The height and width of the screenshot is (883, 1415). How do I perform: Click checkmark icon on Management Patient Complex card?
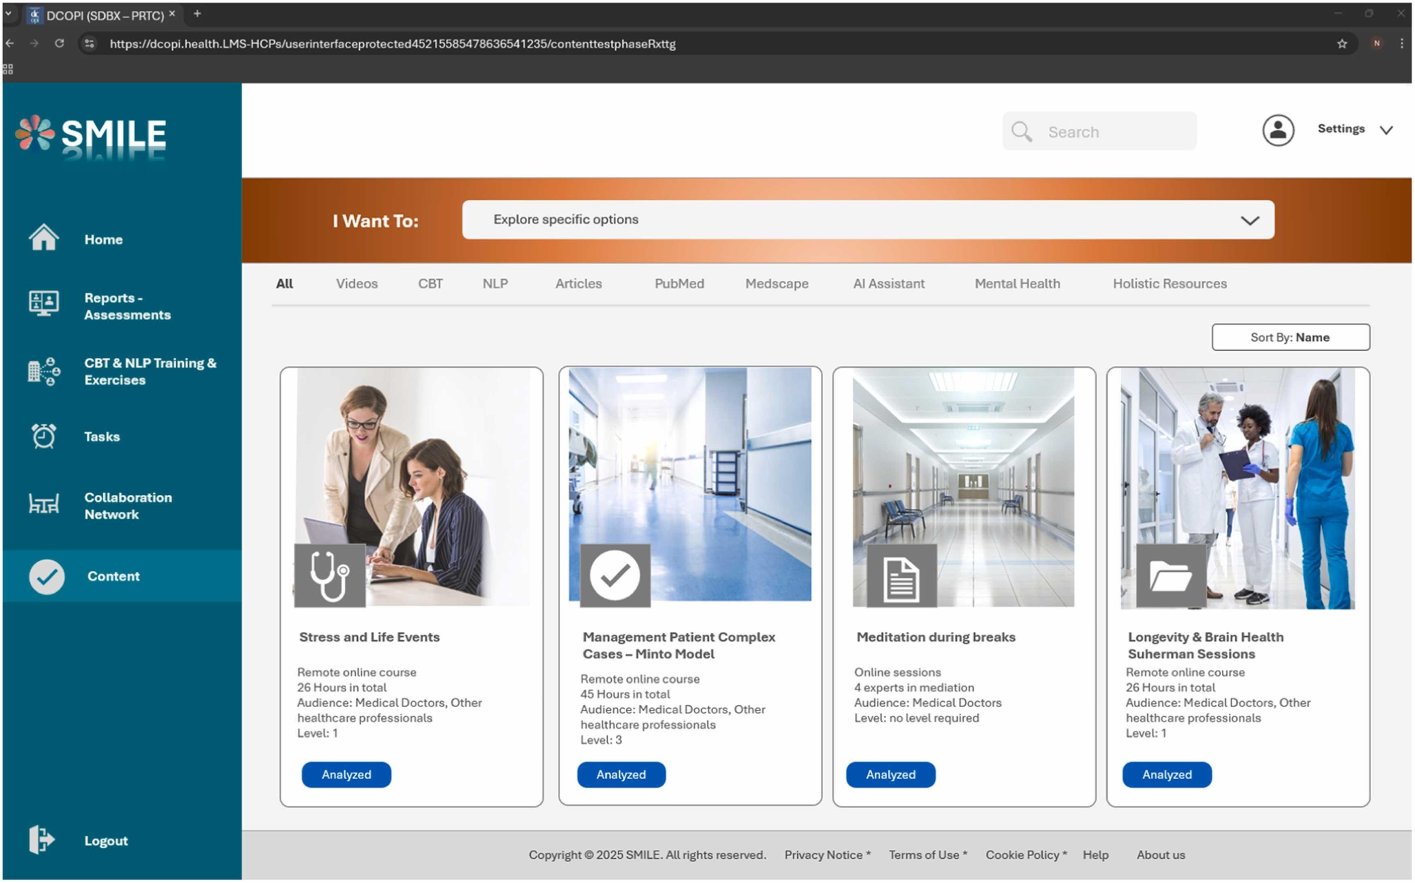(x=615, y=576)
